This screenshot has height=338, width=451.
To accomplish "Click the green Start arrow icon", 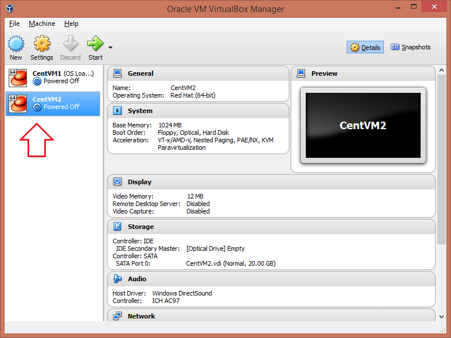I will pyautogui.click(x=95, y=44).
